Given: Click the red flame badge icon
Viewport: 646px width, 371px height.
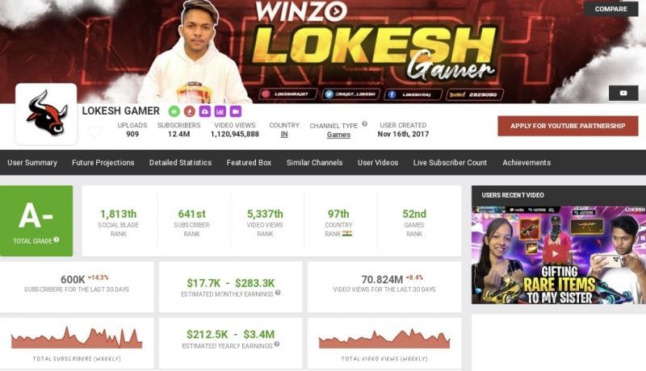Looking at the screenshot, I should click(190, 111).
